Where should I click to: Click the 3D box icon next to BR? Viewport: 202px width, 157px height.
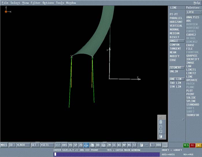point(103,145)
